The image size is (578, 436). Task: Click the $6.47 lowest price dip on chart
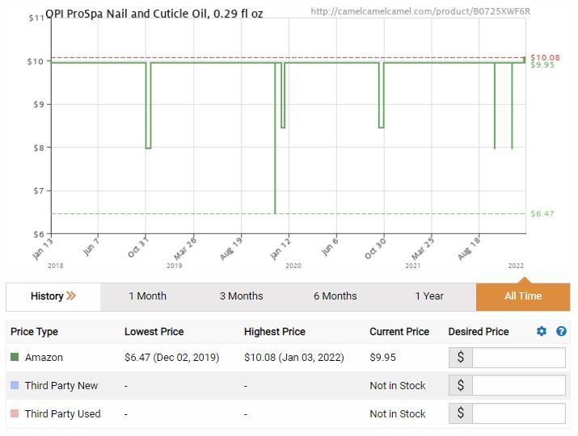pos(275,212)
